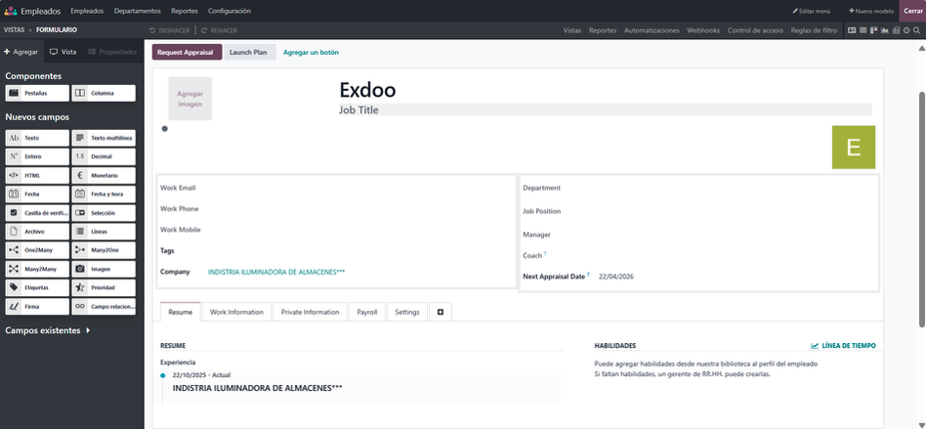Choose the Firma signature component
The height and width of the screenshot is (429, 926).
click(37, 307)
